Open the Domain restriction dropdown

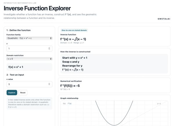(x=29, y=59)
